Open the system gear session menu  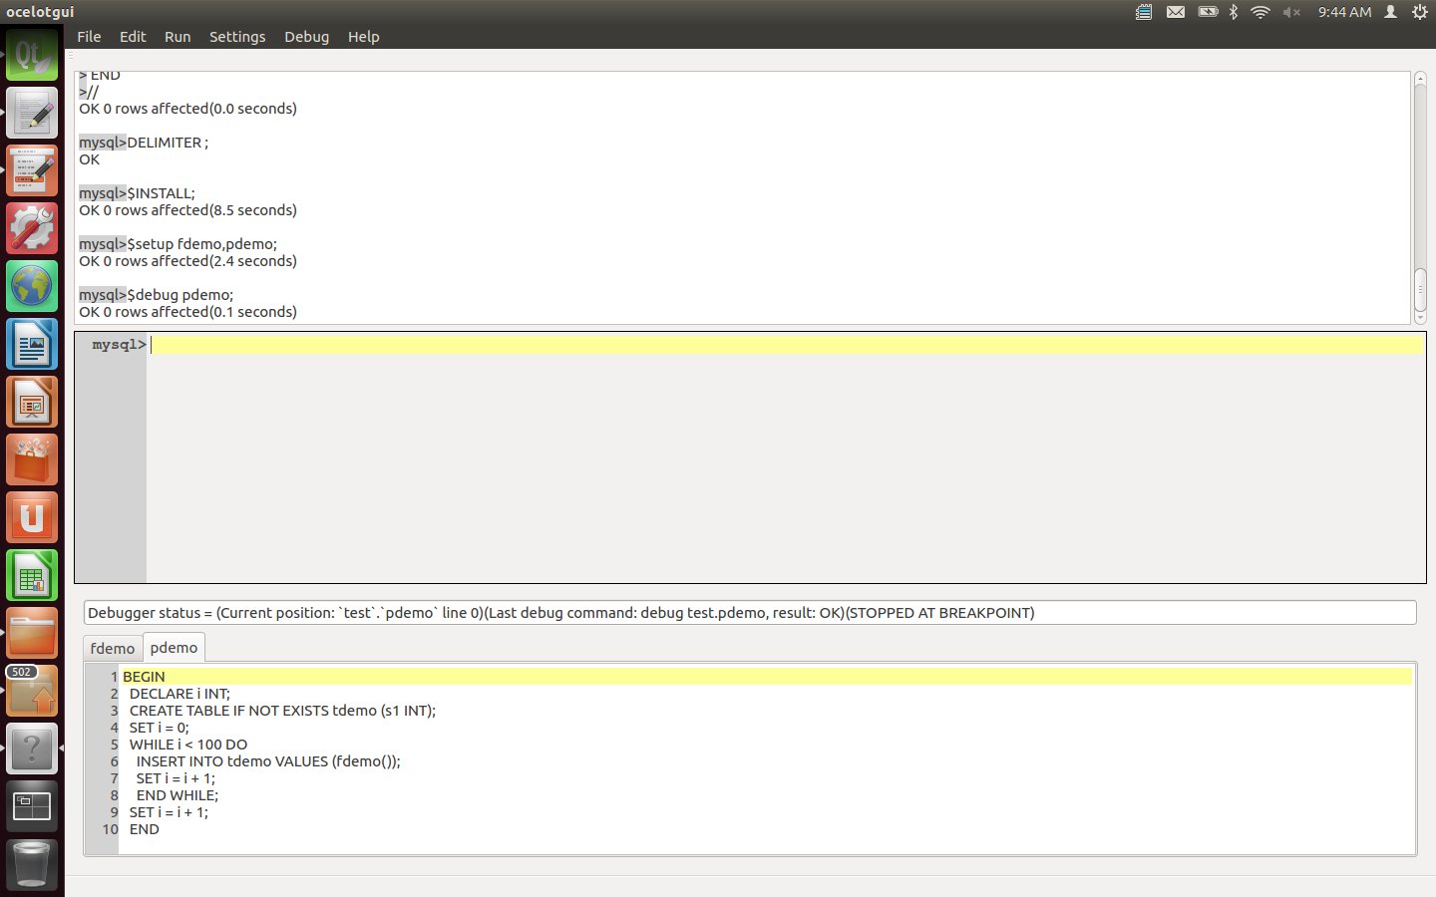click(1420, 12)
